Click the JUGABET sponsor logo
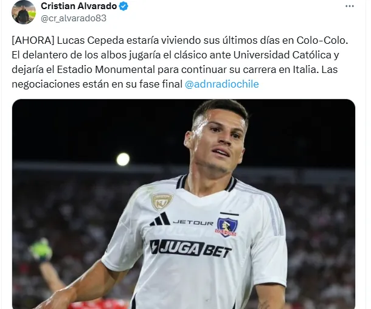 coord(191,249)
